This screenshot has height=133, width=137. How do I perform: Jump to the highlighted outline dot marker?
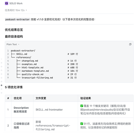[x=2, y=85]
